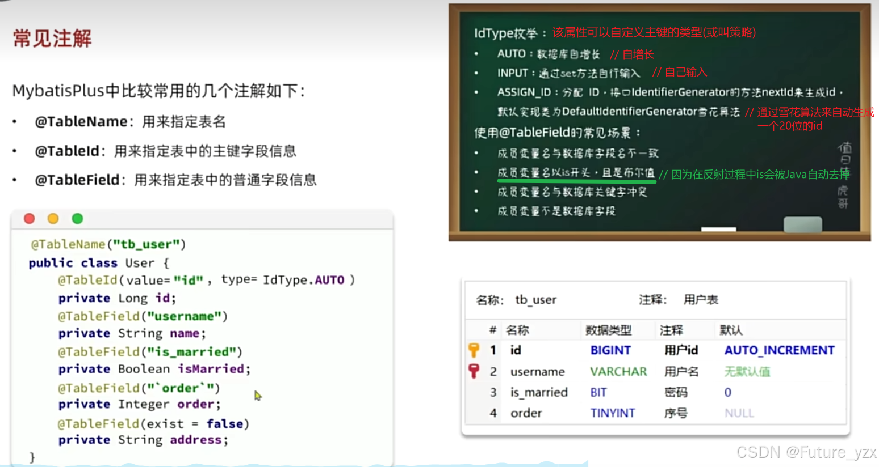Click the 'is_married' column name cell
The height and width of the screenshot is (467, 879).
pos(539,393)
